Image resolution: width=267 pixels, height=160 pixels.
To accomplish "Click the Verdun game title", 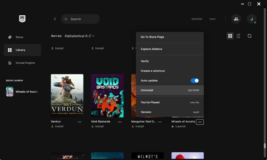I will (x=56, y=121).
